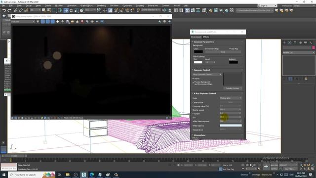The width and height of the screenshot is (316, 178).
Task: Collapse the V-Ray Exposure Control rollout
Action: 204,93
